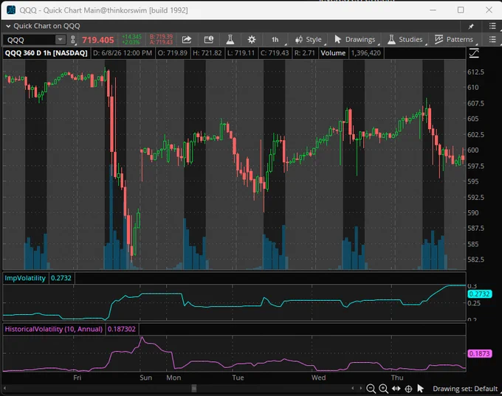Screen dimensions: 502x396
Task: Open the gadget menu beside the pin
Action: [492, 26]
